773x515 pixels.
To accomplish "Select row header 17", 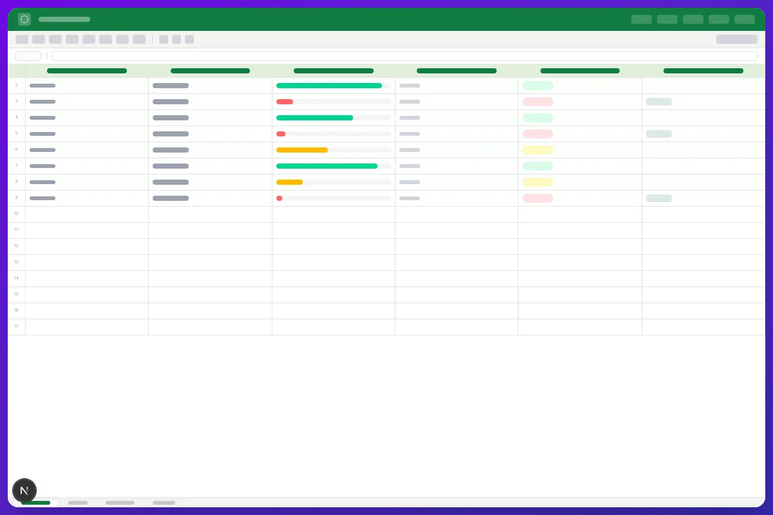I will (17, 327).
